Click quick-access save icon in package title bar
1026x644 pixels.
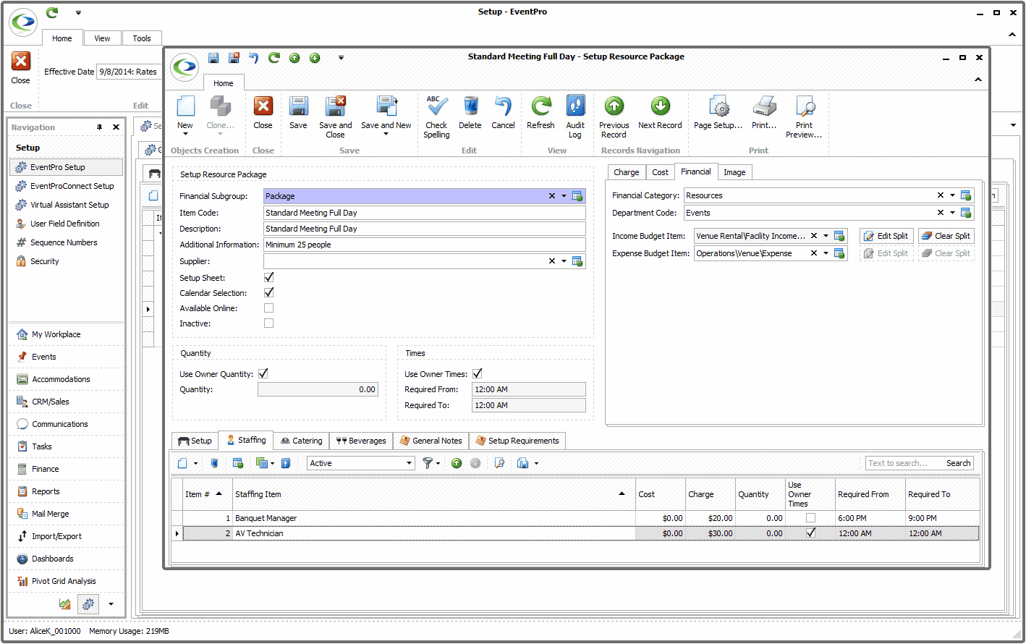(x=213, y=58)
